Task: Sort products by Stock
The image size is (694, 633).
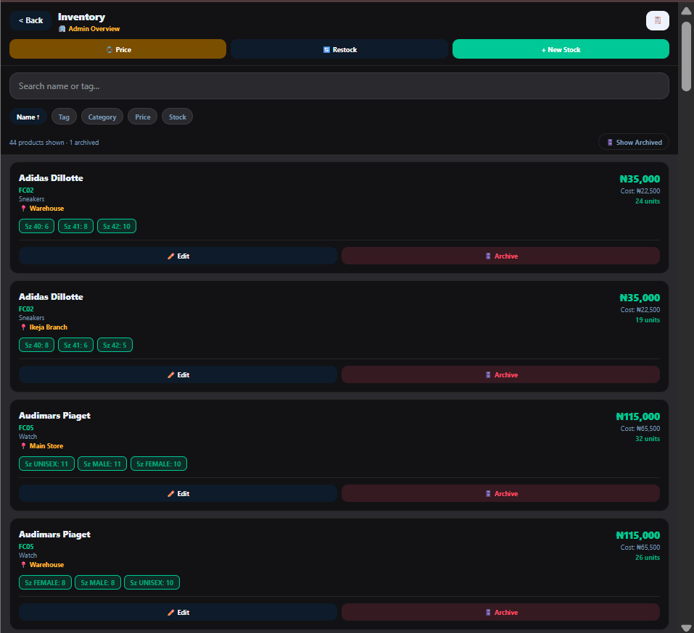Action: (178, 117)
